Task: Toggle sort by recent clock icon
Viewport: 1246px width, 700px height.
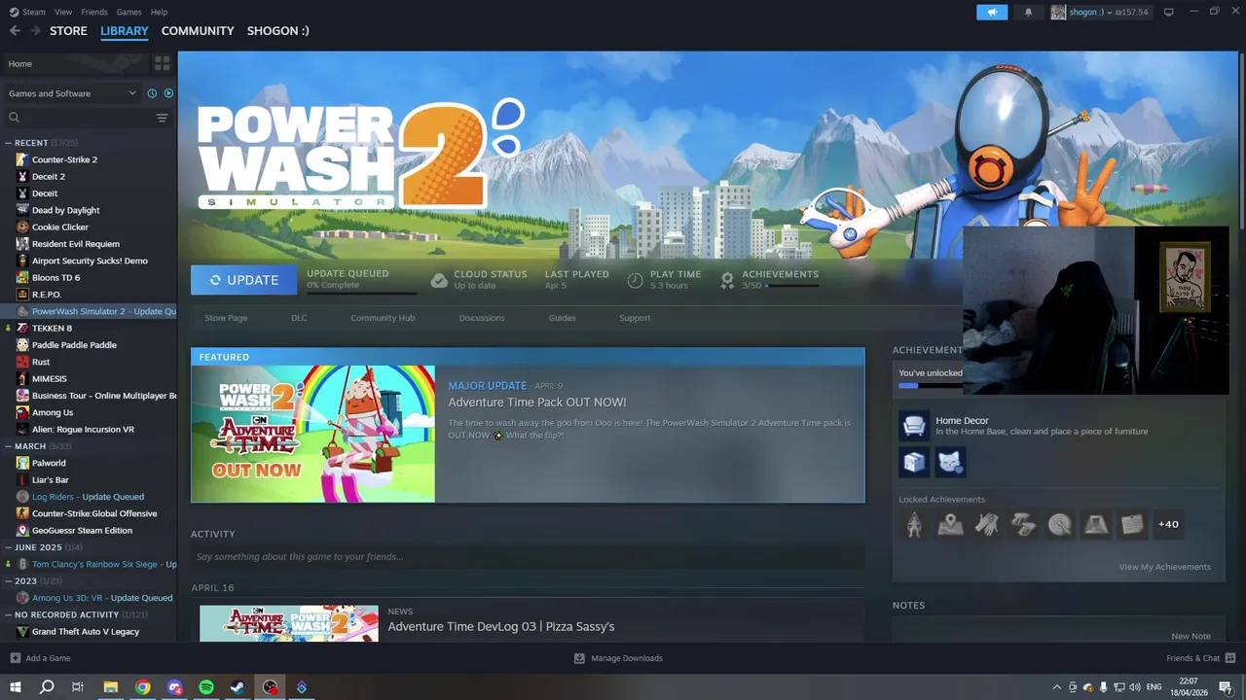Action: click(152, 93)
